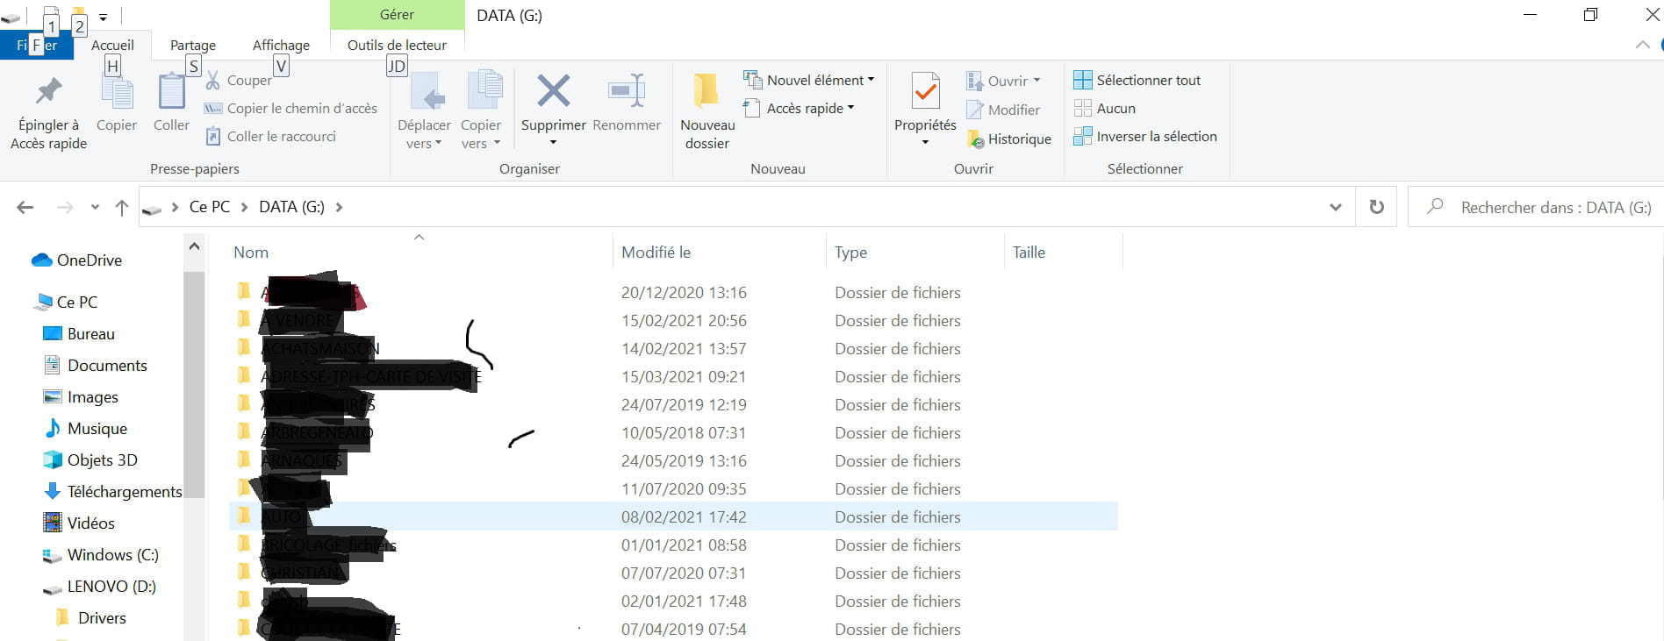Sort by the Modifié le column
Screen dimensions: 1664x641
[656, 253]
